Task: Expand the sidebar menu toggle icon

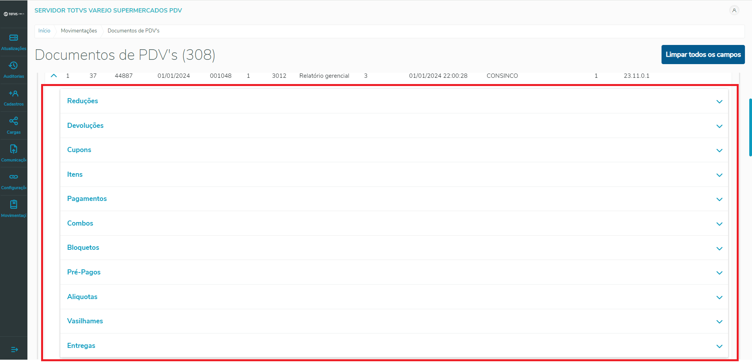Action: coord(14,349)
